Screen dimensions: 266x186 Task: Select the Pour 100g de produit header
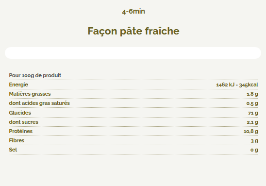[35, 75]
